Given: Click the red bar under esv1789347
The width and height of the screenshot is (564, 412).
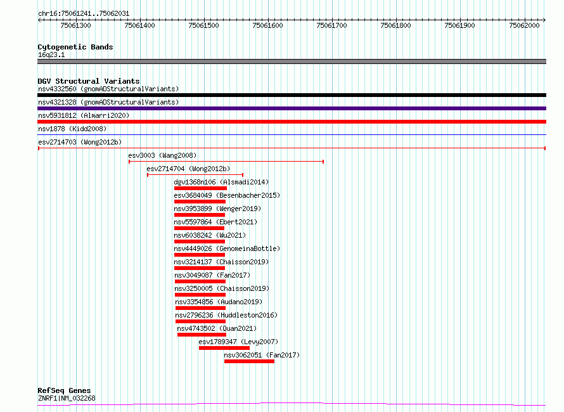Looking at the screenshot, I should point(224,348).
